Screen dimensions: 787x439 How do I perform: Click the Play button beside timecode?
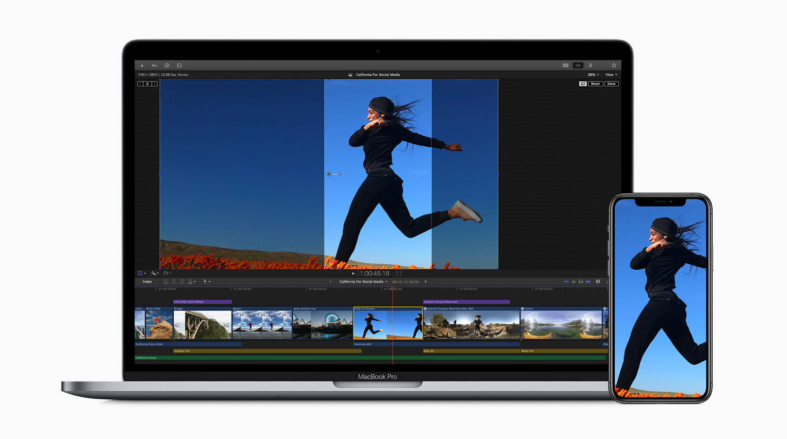click(x=353, y=274)
